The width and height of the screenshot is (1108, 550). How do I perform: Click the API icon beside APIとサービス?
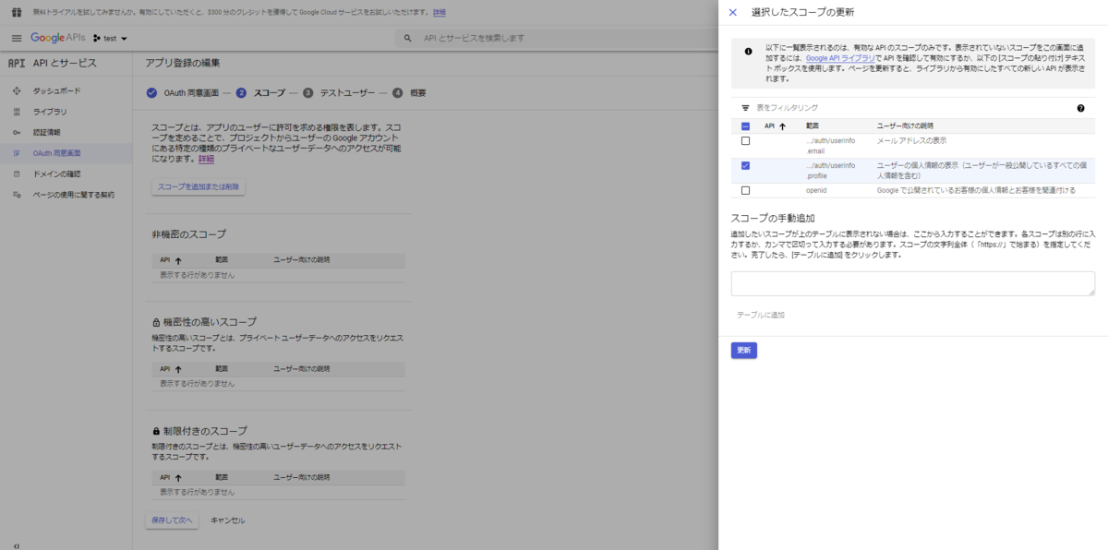[16, 64]
